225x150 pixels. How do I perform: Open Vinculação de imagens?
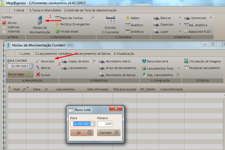186,61
